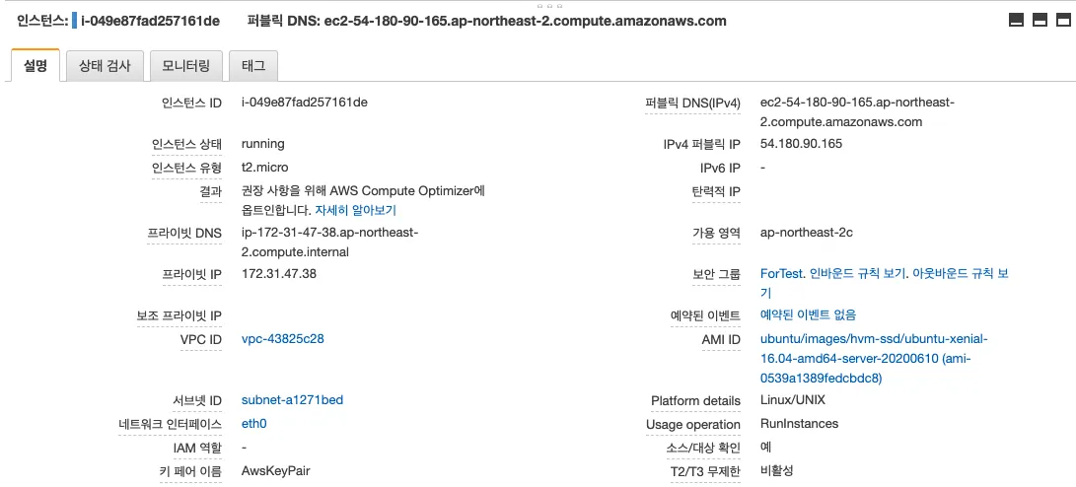Click the 키 페어 이름 field label
Viewport: 1076px width, 487px height.
point(190,472)
